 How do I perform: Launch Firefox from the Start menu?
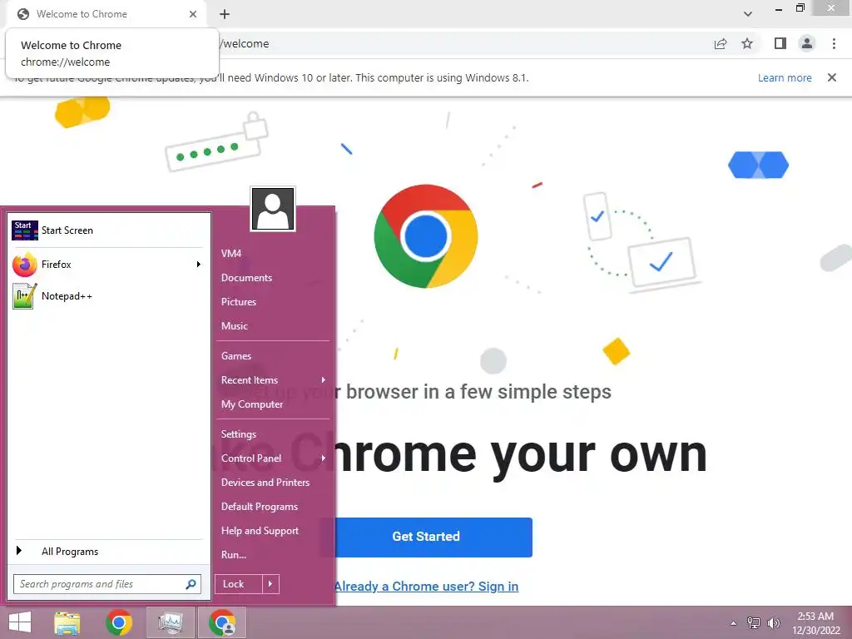tap(107, 265)
